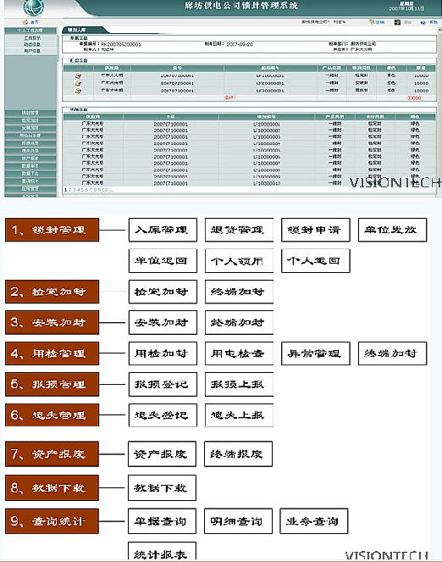Click the home icon below the logo
This screenshot has width=442, height=562.
pos(25,22)
